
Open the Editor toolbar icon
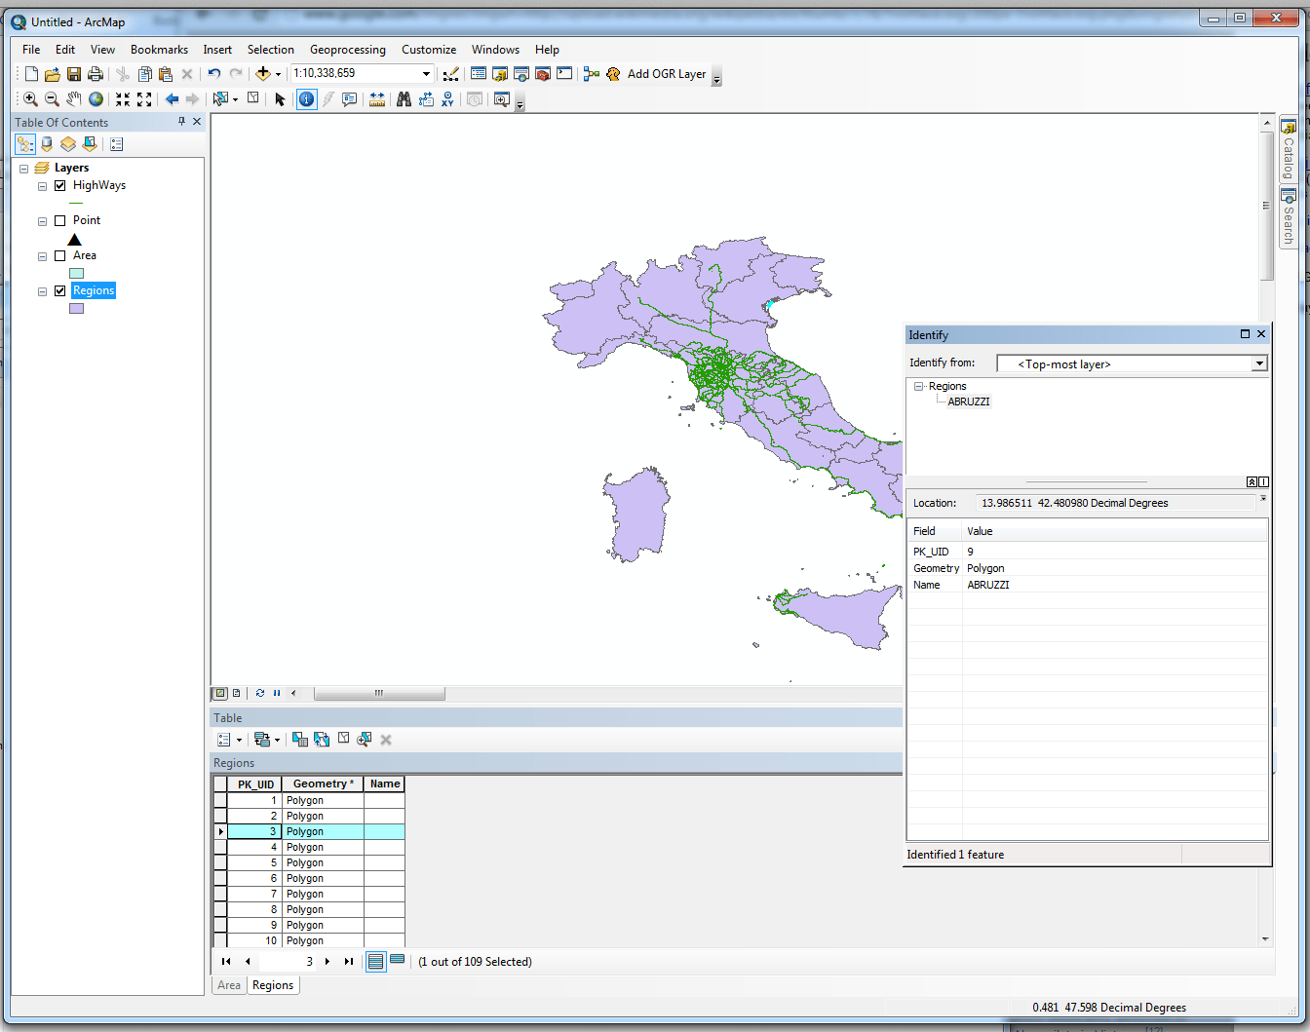point(451,74)
